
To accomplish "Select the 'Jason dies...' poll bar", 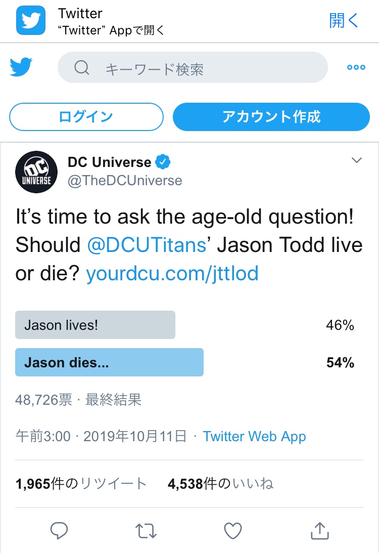I will click(109, 362).
